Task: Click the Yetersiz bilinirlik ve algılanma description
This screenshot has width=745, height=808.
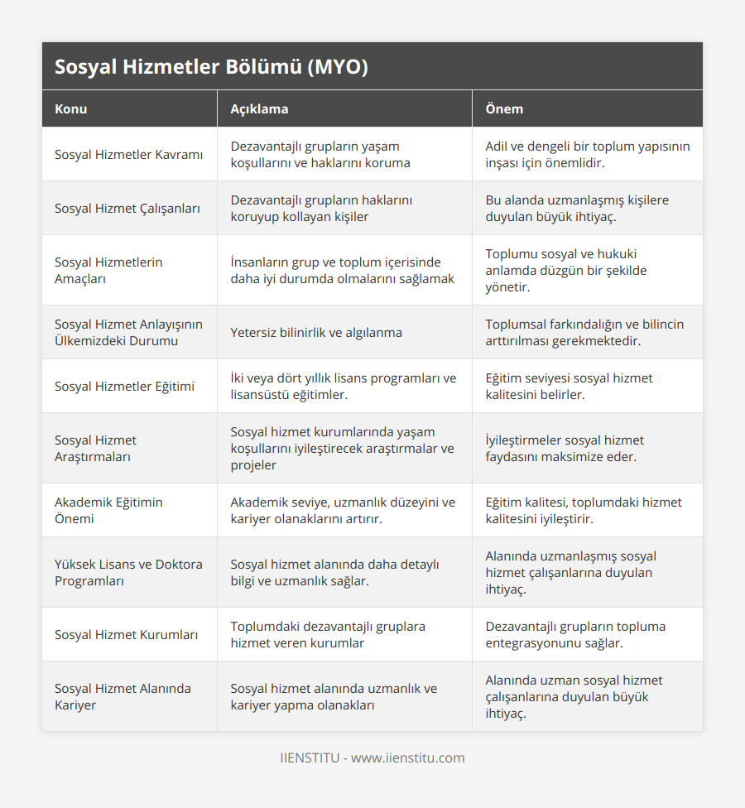Action: pyautogui.click(x=316, y=332)
